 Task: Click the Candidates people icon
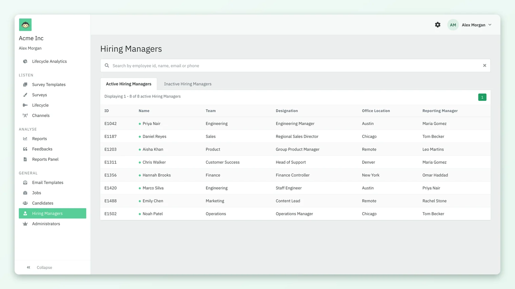click(25, 203)
